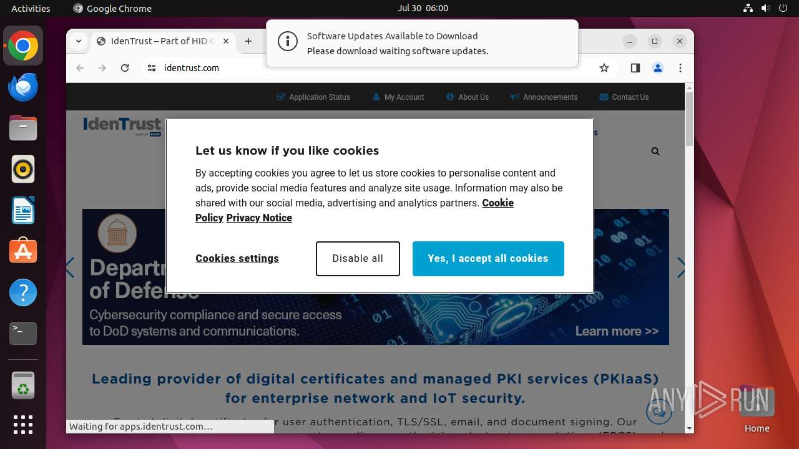This screenshot has width=799, height=449.
Task: Open Chrome profile avatar menu
Action: click(x=658, y=68)
